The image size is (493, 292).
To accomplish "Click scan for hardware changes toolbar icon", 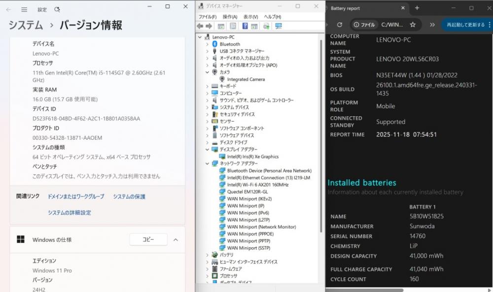I will point(279,26).
